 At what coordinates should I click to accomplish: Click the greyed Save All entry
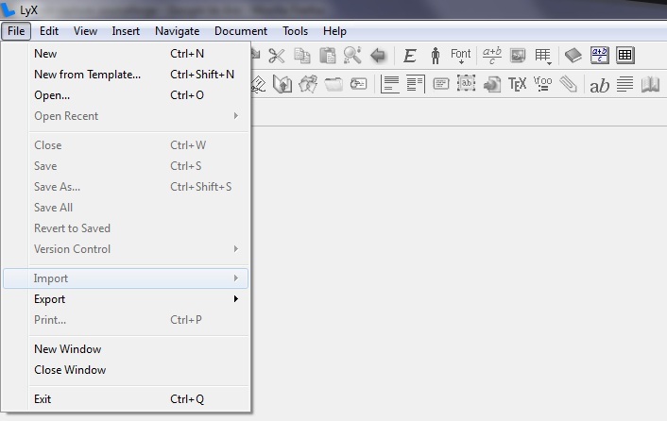point(126,208)
